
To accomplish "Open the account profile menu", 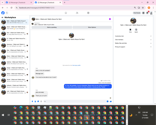I will (x=151, y=13).
